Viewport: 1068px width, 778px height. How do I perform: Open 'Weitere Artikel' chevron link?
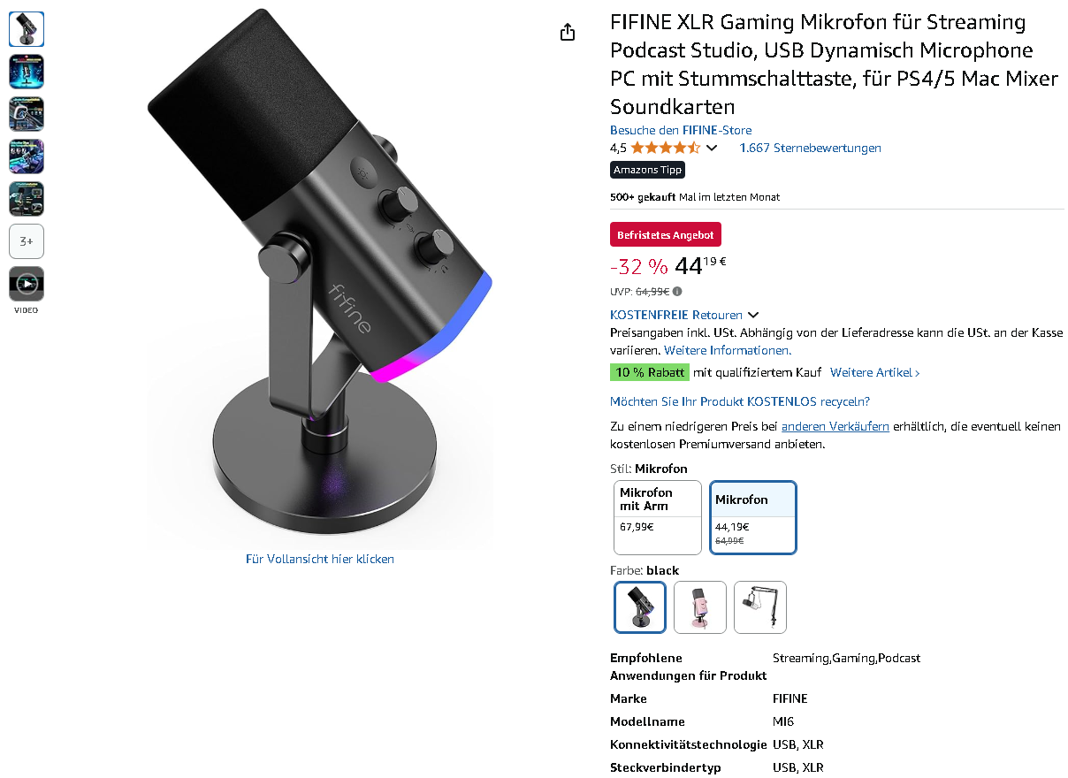tap(875, 373)
